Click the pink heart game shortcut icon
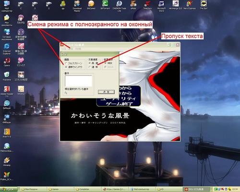 (21, 62)
